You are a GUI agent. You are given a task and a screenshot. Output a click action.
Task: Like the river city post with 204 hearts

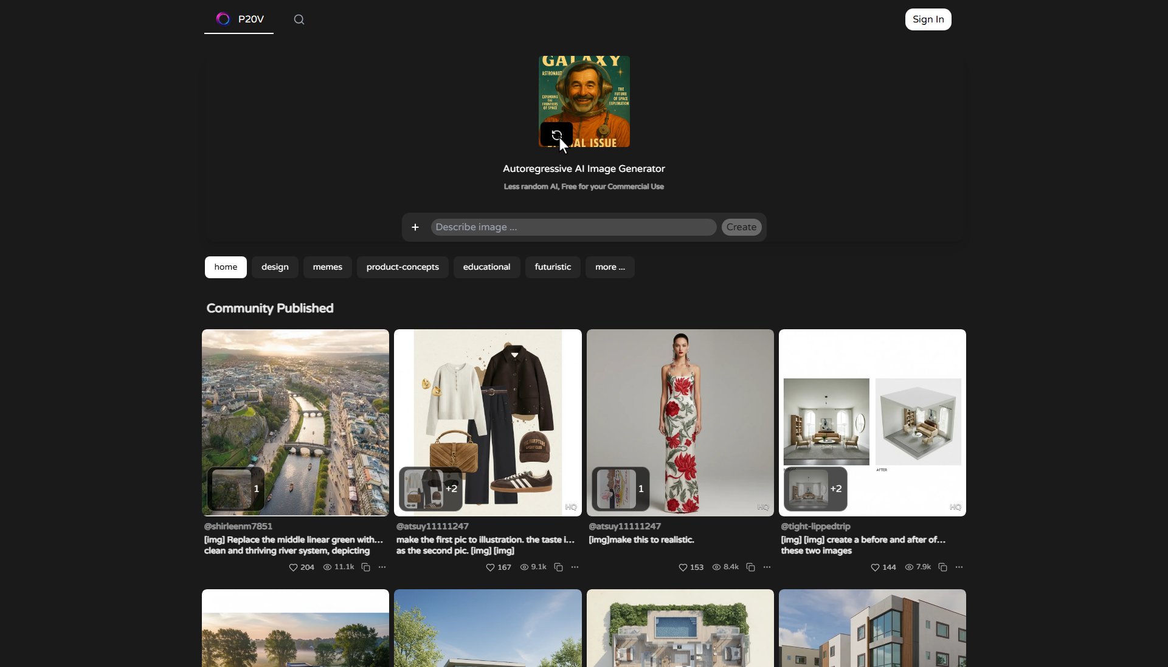click(293, 567)
